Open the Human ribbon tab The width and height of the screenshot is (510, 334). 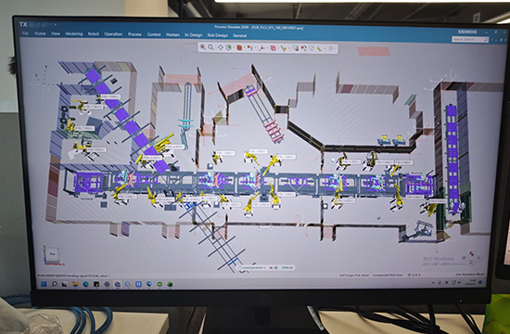tap(172, 34)
